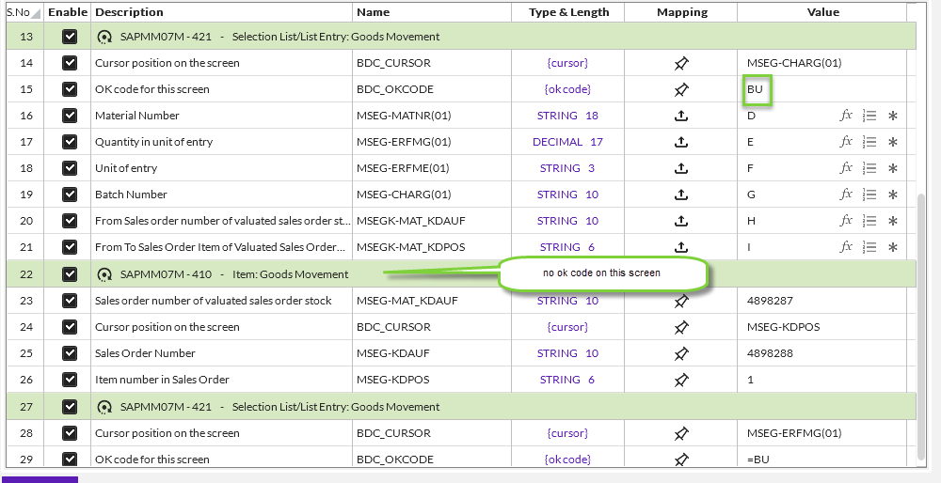Uncheck Enable for row 22 screen 410
Image resolution: width=941 pixels, height=483 pixels.
tap(70, 274)
